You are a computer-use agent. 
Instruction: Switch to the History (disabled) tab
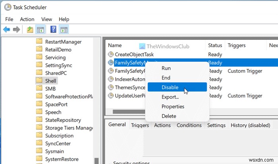(x=250, y=125)
